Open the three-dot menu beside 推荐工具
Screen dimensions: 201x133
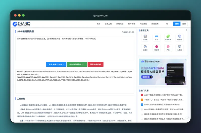[x=186, y=30]
